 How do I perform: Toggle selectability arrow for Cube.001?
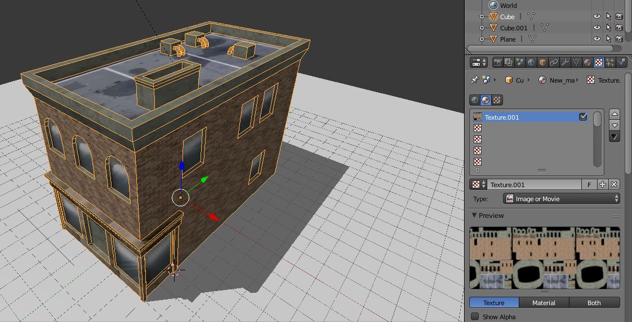(x=608, y=28)
